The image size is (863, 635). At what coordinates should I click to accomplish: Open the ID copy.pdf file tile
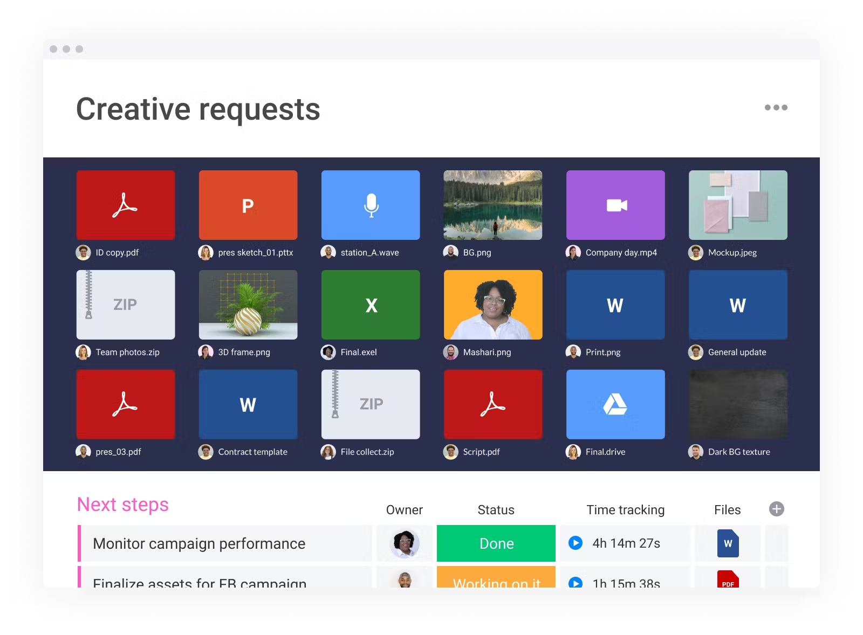tap(126, 205)
